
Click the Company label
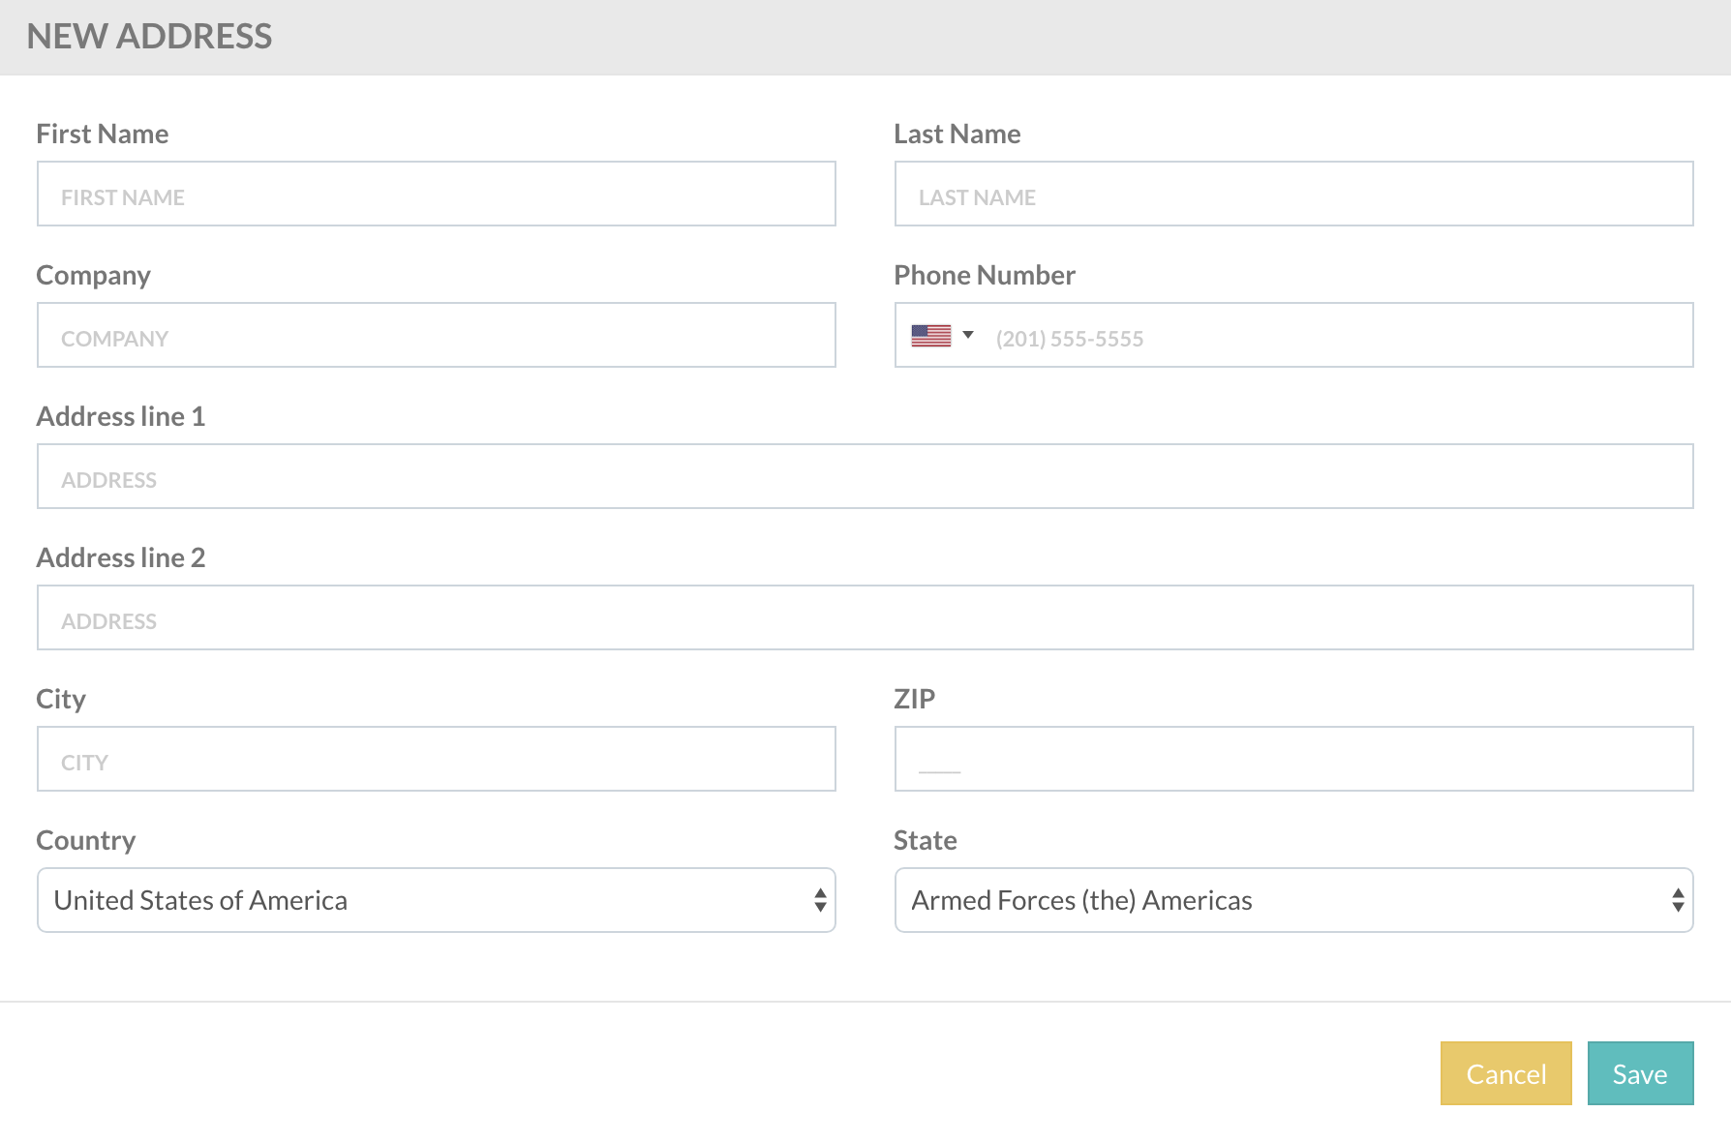(x=93, y=276)
